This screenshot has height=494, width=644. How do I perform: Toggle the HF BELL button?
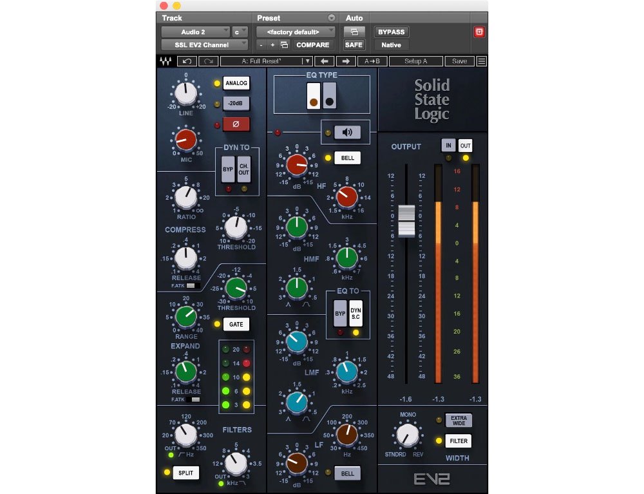(348, 158)
